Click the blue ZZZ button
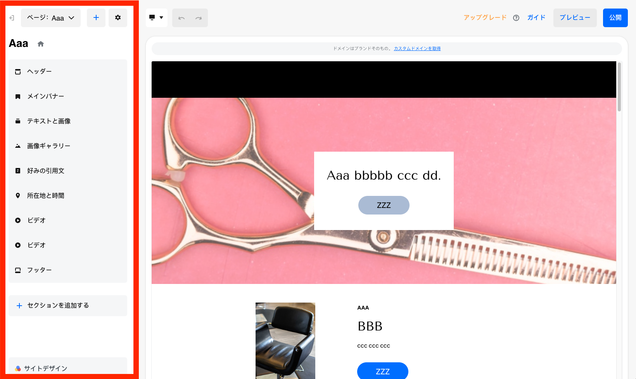This screenshot has width=636, height=379. (383, 371)
